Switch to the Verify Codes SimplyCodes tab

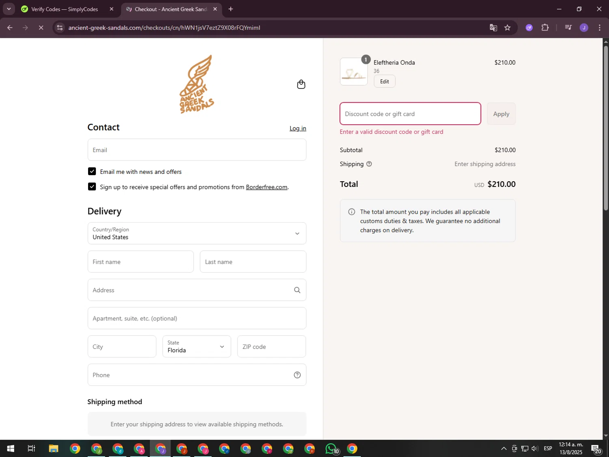pos(65,9)
